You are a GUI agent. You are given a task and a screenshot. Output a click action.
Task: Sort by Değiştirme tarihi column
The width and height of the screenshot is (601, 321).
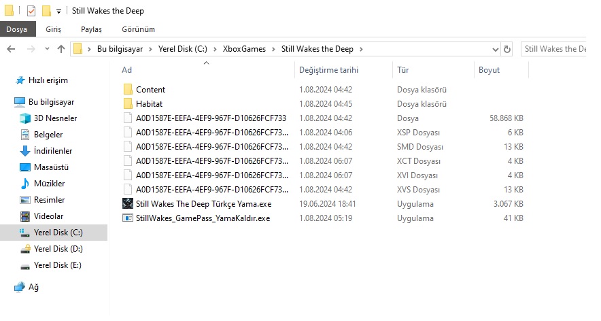click(328, 70)
